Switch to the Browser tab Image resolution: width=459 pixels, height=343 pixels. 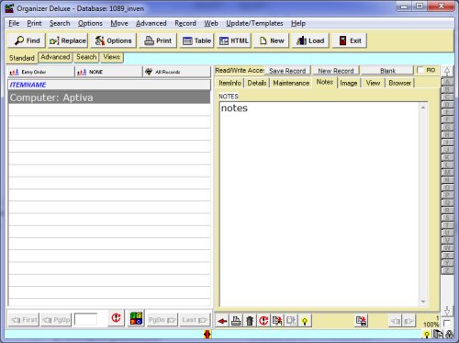[x=399, y=83]
